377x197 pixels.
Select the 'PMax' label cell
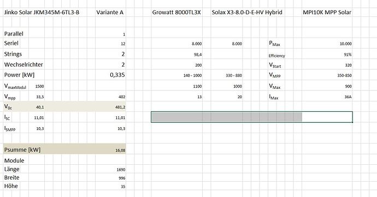point(274,44)
